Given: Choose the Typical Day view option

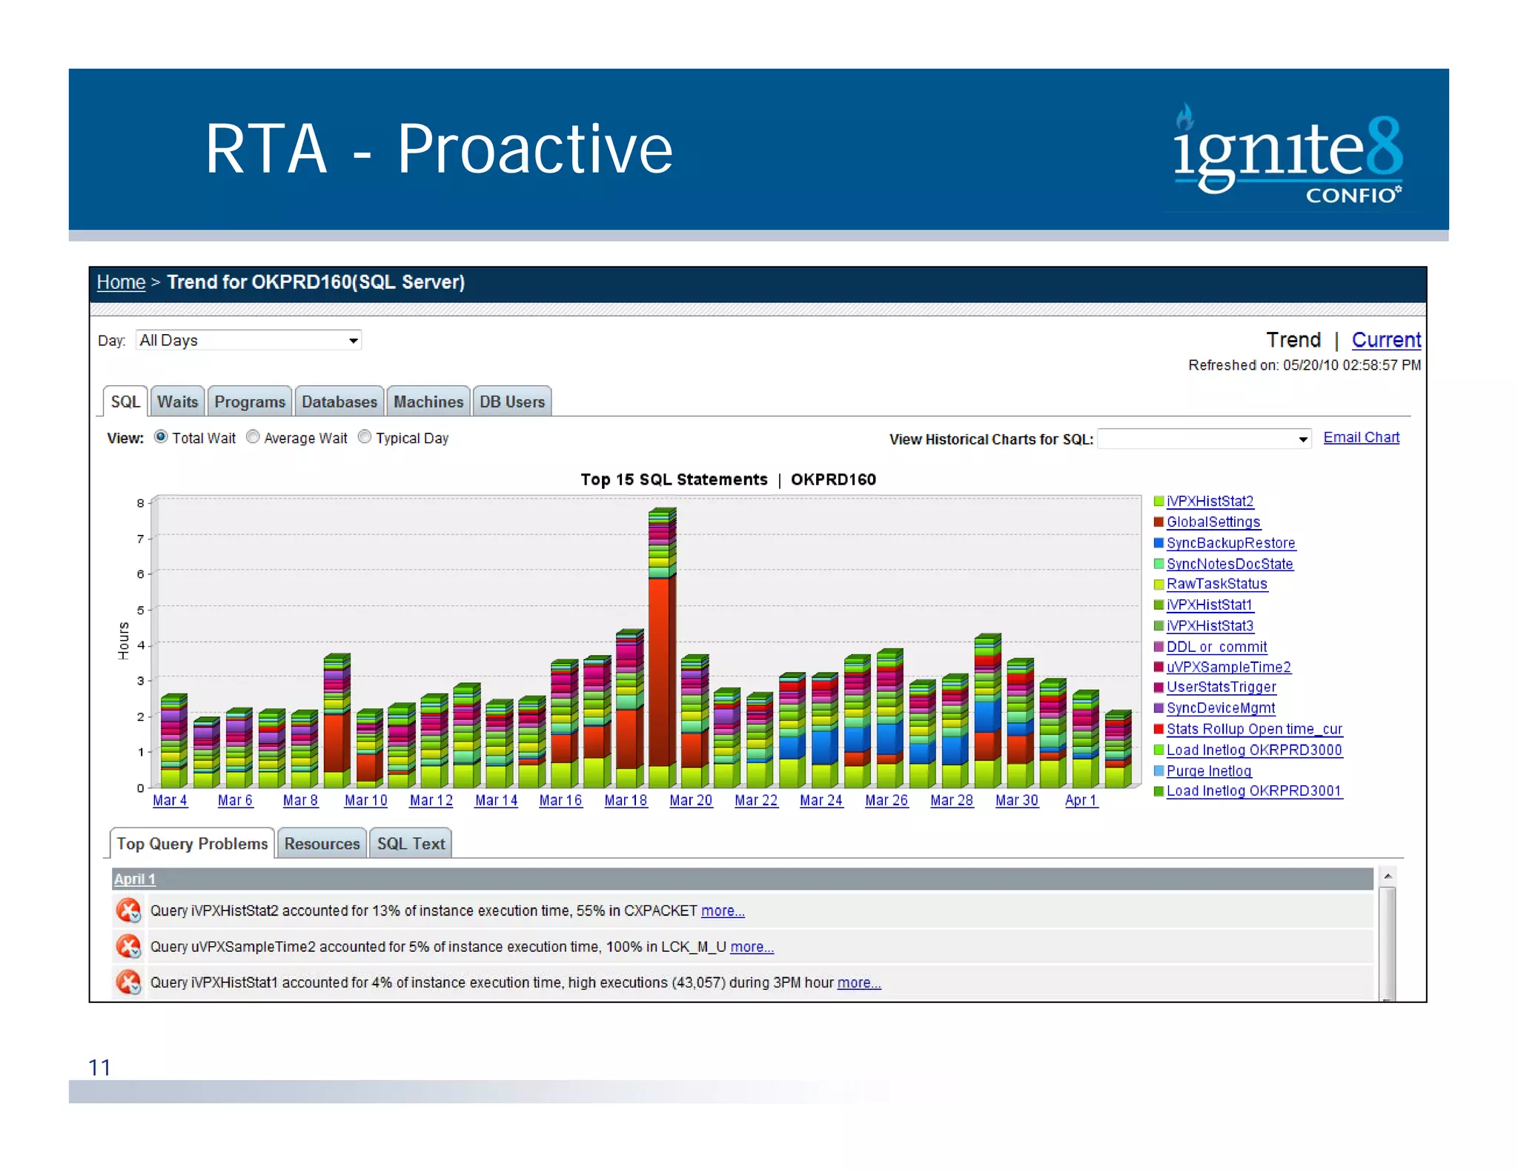Looking at the screenshot, I should (x=364, y=437).
